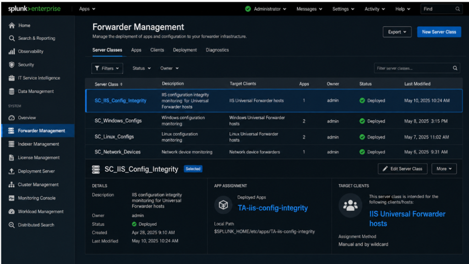Screen dimensions: 469x264
Task: Click the New Server Class button
Action: tap(439, 32)
